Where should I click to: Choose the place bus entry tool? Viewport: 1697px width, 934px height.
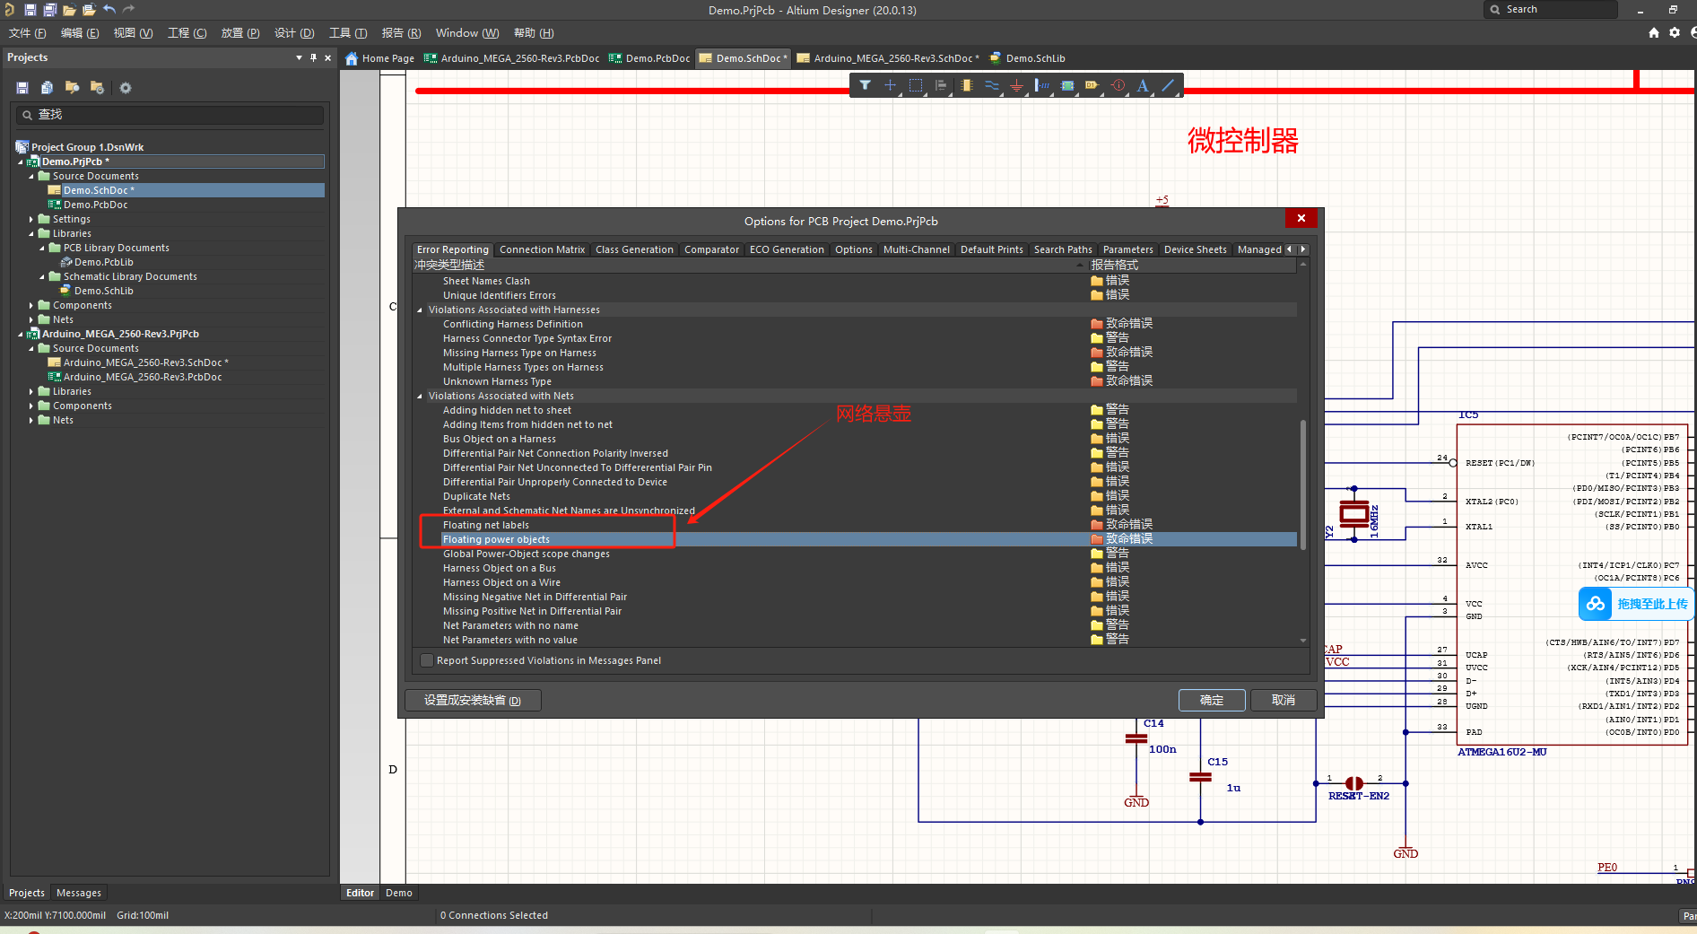(1041, 85)
